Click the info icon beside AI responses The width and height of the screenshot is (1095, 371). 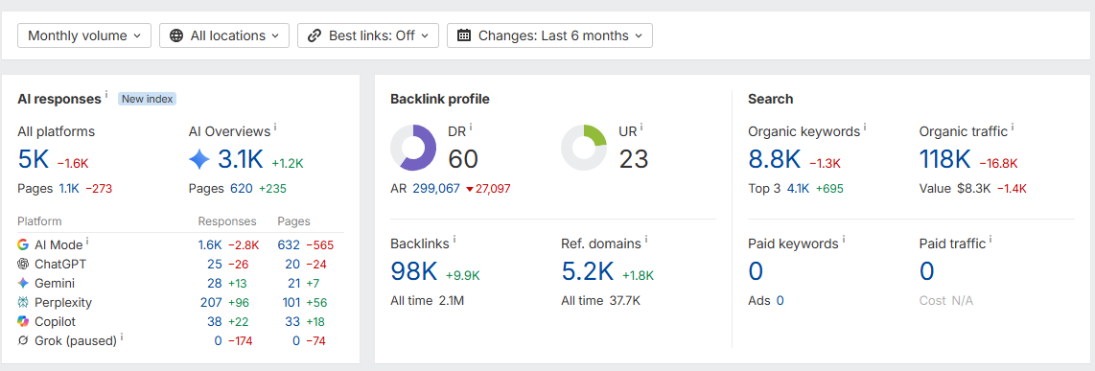(106, 94)
